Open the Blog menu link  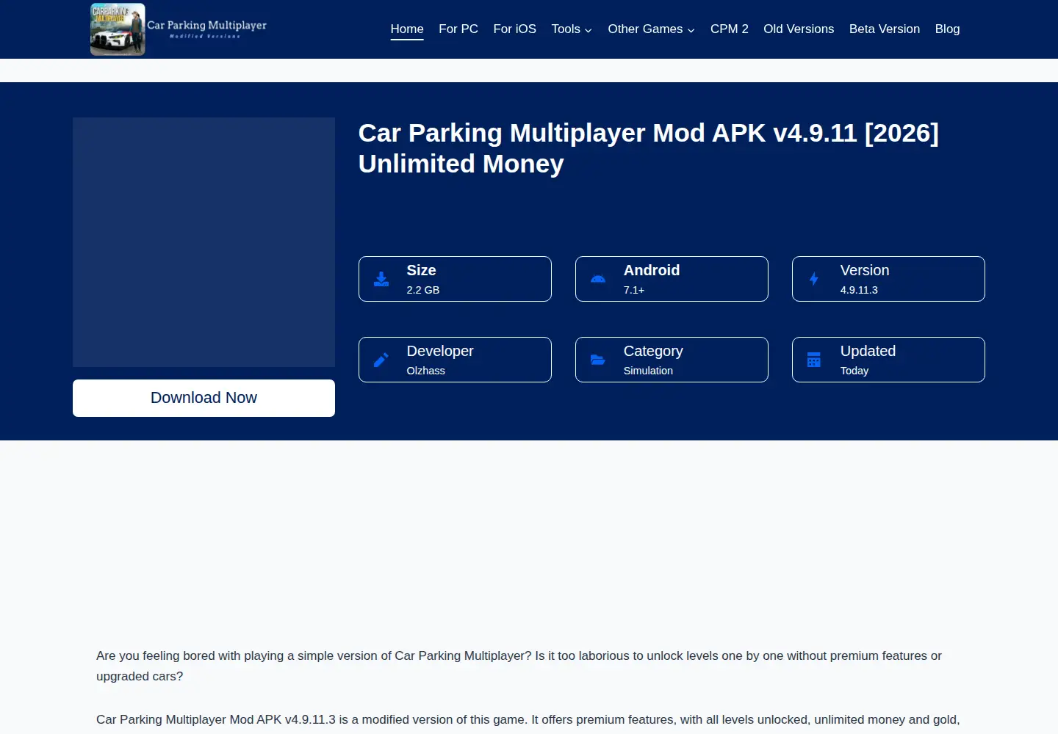tap(948, 29)
